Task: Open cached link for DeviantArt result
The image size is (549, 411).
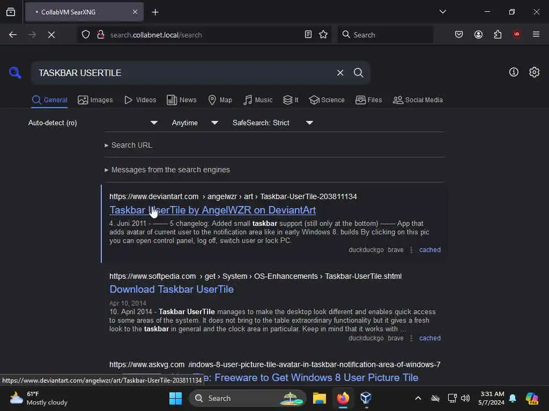Action: point(430,250)
